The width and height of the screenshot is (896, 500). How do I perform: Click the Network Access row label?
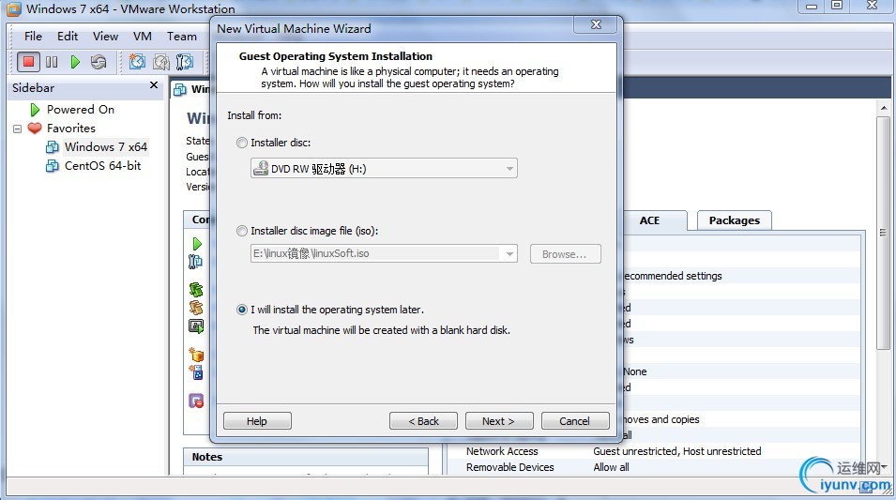[502, 451]
